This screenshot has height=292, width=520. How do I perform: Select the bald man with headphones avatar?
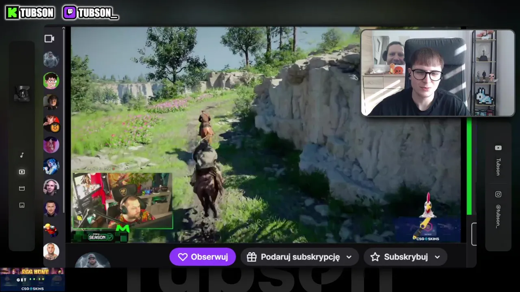coord(51,187)
